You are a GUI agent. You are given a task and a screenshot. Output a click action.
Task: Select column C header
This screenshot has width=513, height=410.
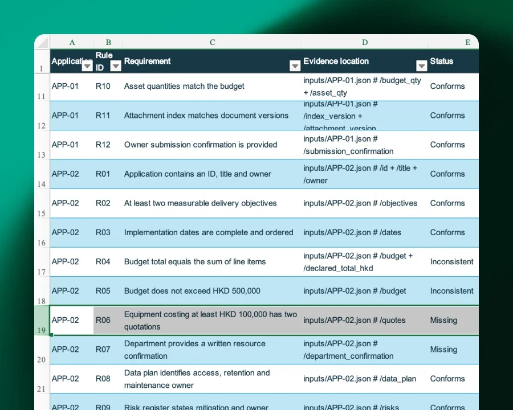[x=212, y=42]
